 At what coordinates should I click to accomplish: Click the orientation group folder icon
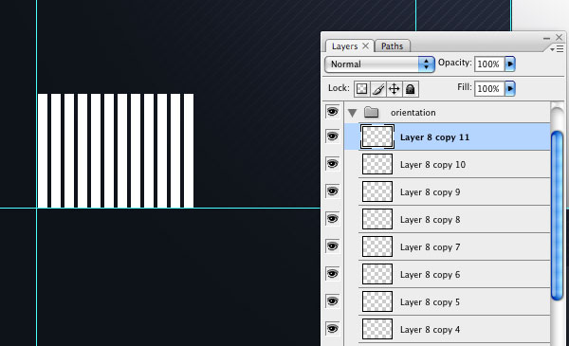coord(371,112)
